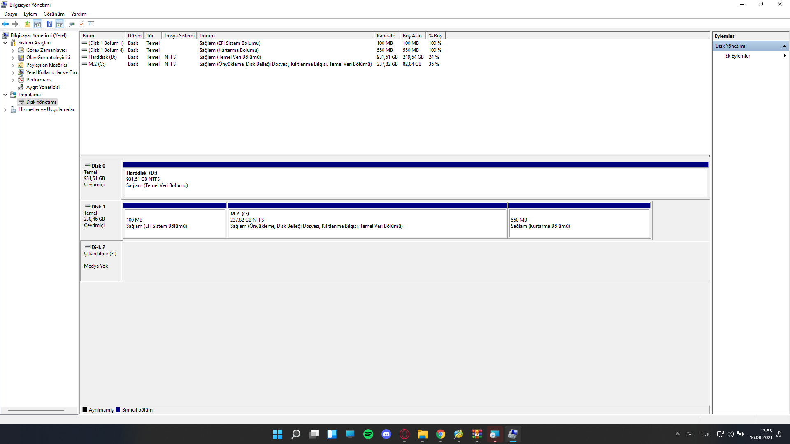The width and height of the screenshot is (790, 444).
Task: Click the blue Birincil bölüm legend swatch
Action: pyautogui.click(x=118, y=410)
